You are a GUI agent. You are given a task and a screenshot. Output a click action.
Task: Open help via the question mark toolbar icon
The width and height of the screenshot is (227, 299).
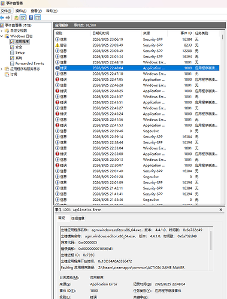click(x=31, y=17)
